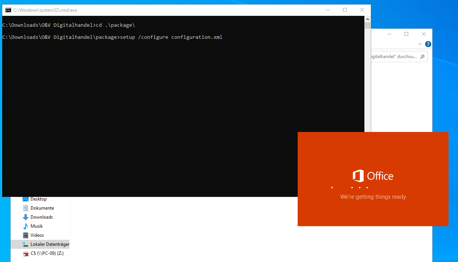Close the File Explorer window

click(424, 34)
